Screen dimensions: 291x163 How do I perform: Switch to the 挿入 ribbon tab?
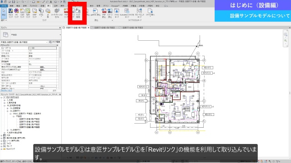click(x=49, y=6)
